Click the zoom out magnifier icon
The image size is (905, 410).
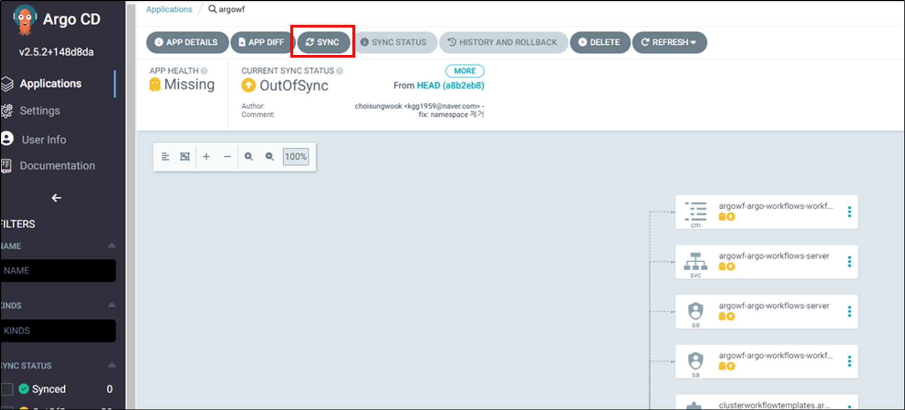[269, 156]
